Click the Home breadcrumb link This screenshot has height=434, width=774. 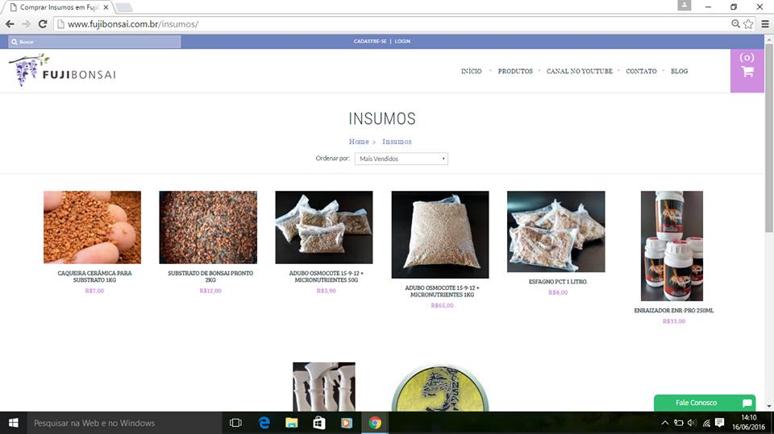[358, 142]
